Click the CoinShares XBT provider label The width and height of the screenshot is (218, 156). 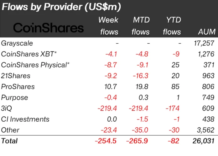pos(29,54)
